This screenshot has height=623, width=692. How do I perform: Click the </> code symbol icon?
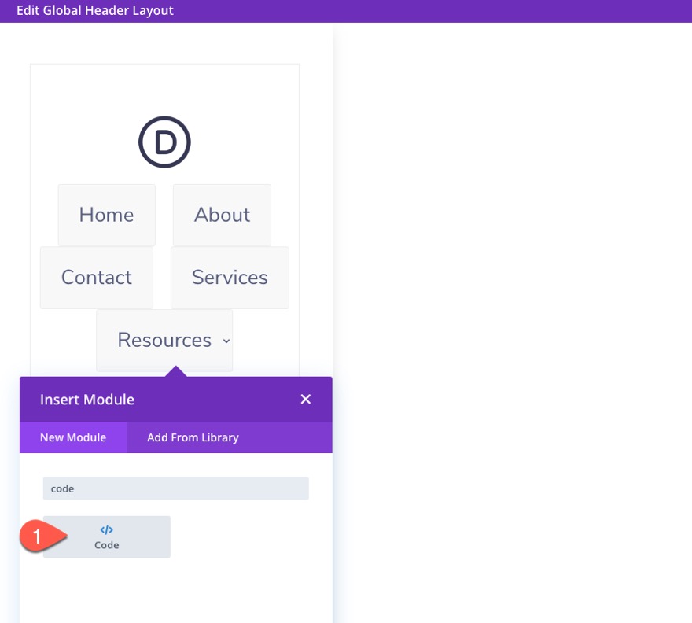pyautogui.click(x=106, y=529)
